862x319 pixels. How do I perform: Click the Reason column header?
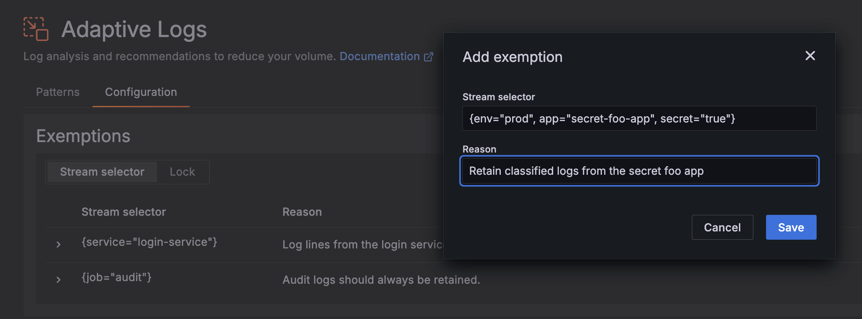click(x=302, y=212)
